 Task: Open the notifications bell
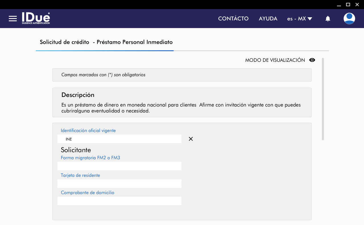coord(328,19)
